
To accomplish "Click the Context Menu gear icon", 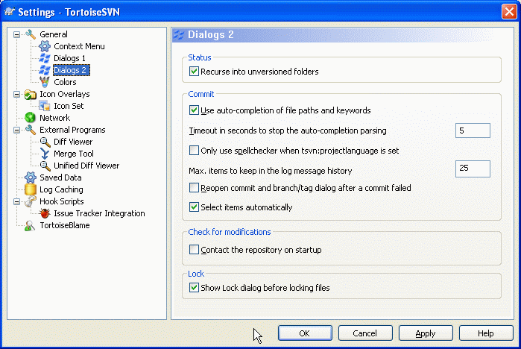I will point(45,46).
